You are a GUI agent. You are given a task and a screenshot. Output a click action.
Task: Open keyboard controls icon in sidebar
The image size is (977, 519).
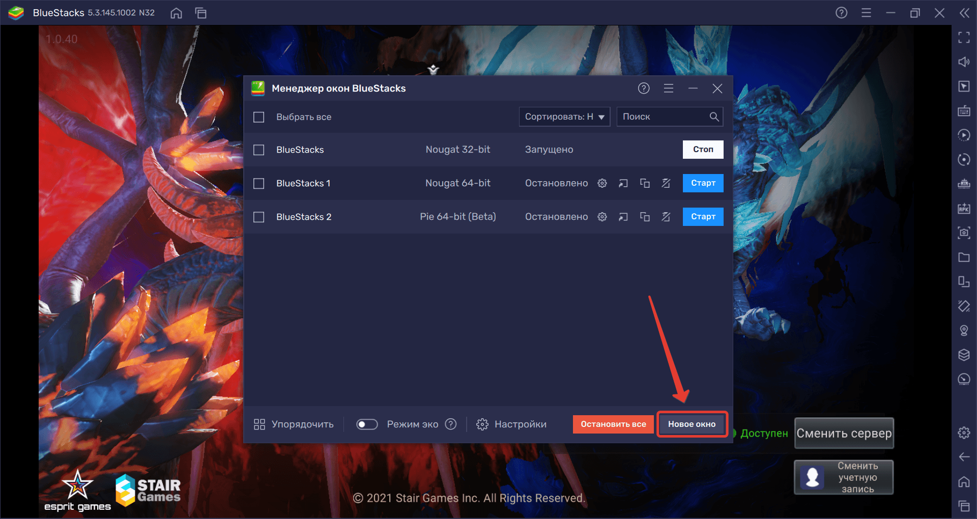(964, 110)
